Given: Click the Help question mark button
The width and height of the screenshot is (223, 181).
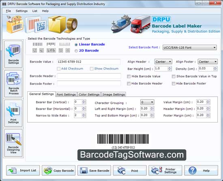Looking at the screenshot, I should [201, 170].
